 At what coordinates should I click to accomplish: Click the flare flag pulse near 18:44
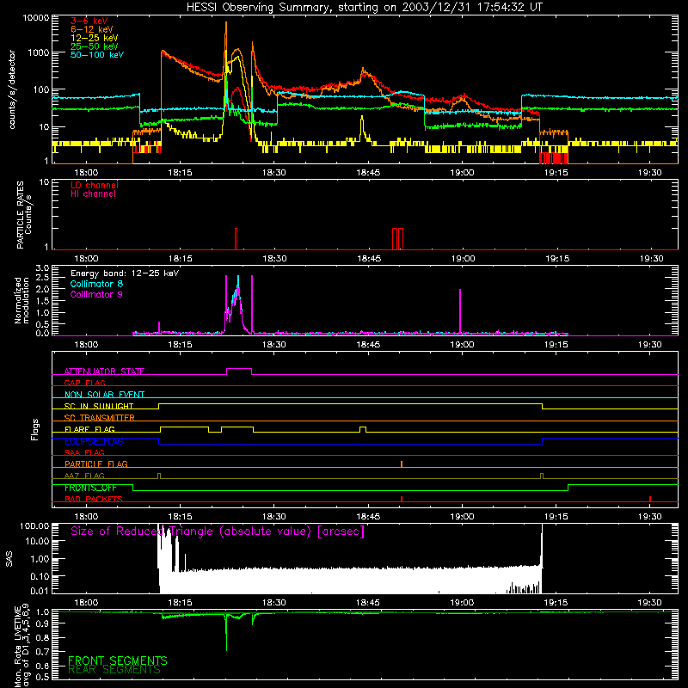click(363, 429)
